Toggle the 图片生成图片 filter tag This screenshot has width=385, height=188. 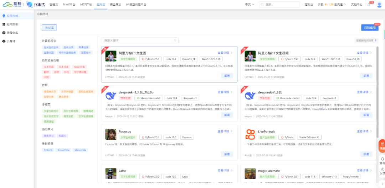[51, 47]
